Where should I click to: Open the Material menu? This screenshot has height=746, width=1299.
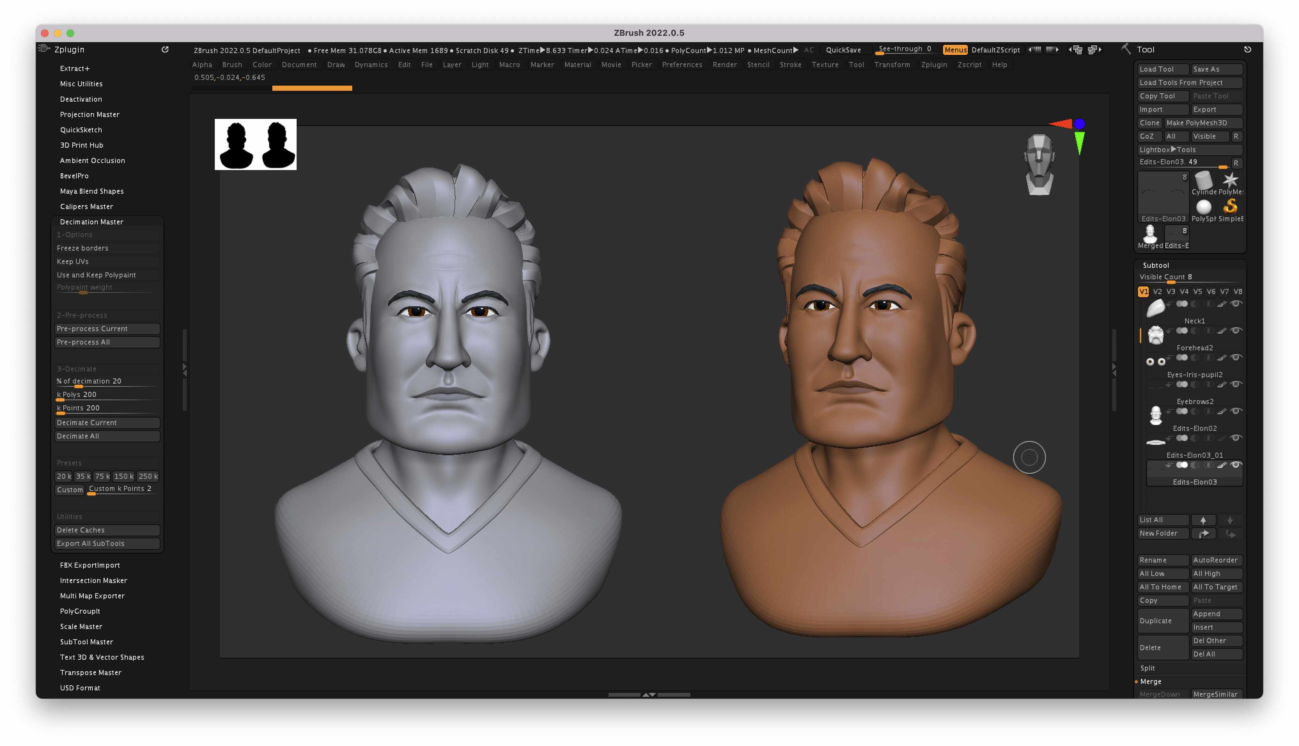coord(577,65)
